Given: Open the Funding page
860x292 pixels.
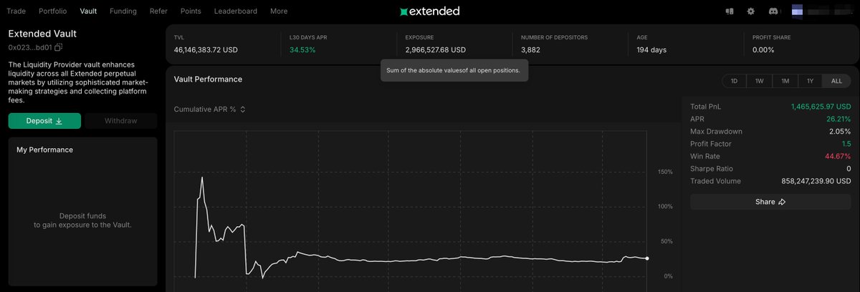Looking at the screenshot, I should (x=123, y=11).
